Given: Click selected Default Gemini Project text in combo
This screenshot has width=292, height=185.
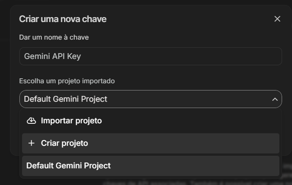Looking at the screenshot, I should click(65, 99).
